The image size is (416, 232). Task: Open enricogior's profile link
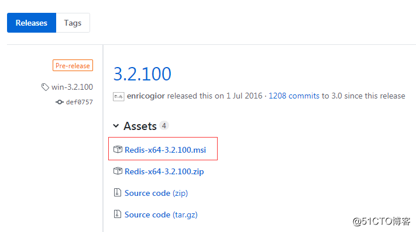146,96
